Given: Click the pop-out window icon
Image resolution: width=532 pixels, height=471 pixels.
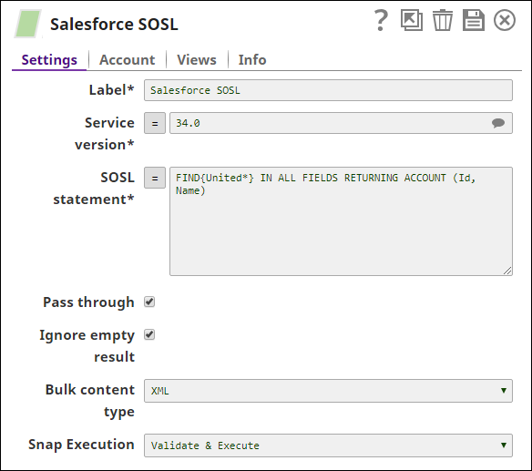Looking at the screenshot, I should [x=412, y=20].
